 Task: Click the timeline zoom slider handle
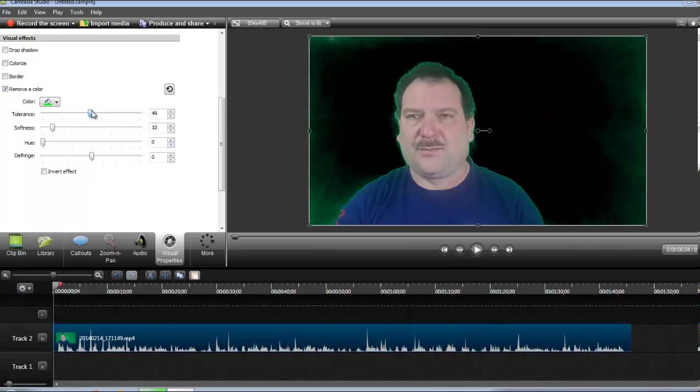pyautogui.click(x=53, y=275)
